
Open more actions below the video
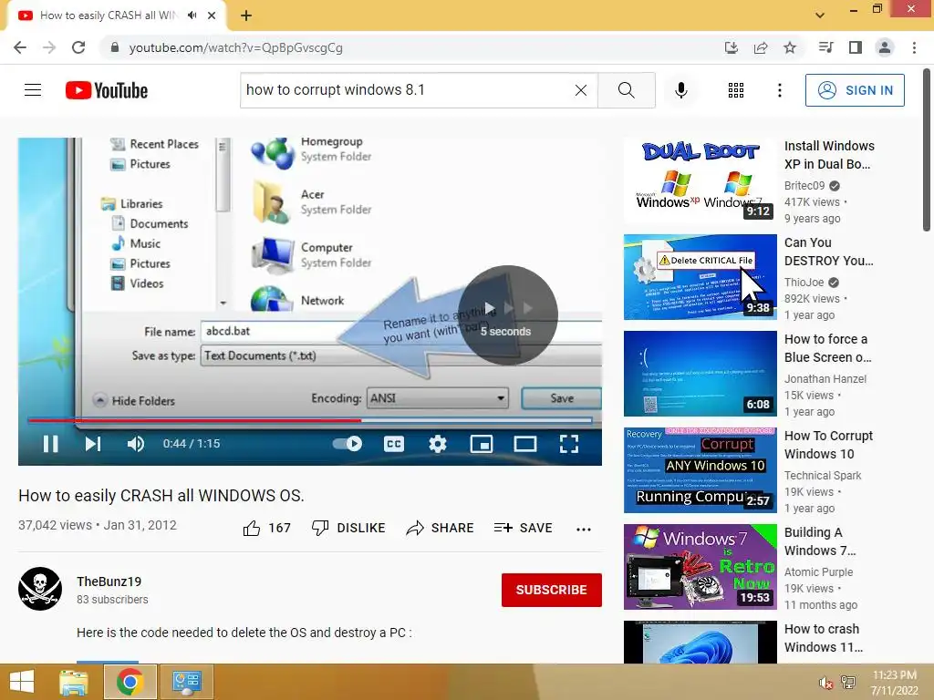(584, 530)
